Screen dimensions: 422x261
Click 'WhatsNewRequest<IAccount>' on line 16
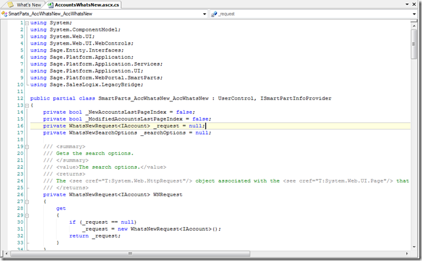coord(109,126)
